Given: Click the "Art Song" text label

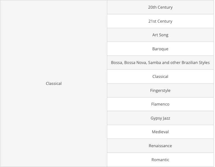Looking at the screenshot, I should 160,35.
